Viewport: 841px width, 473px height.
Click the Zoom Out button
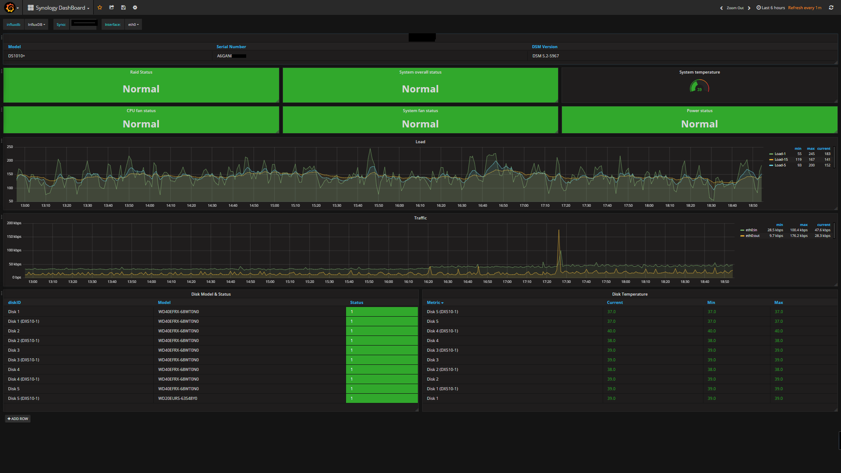[x=735, y=8]
